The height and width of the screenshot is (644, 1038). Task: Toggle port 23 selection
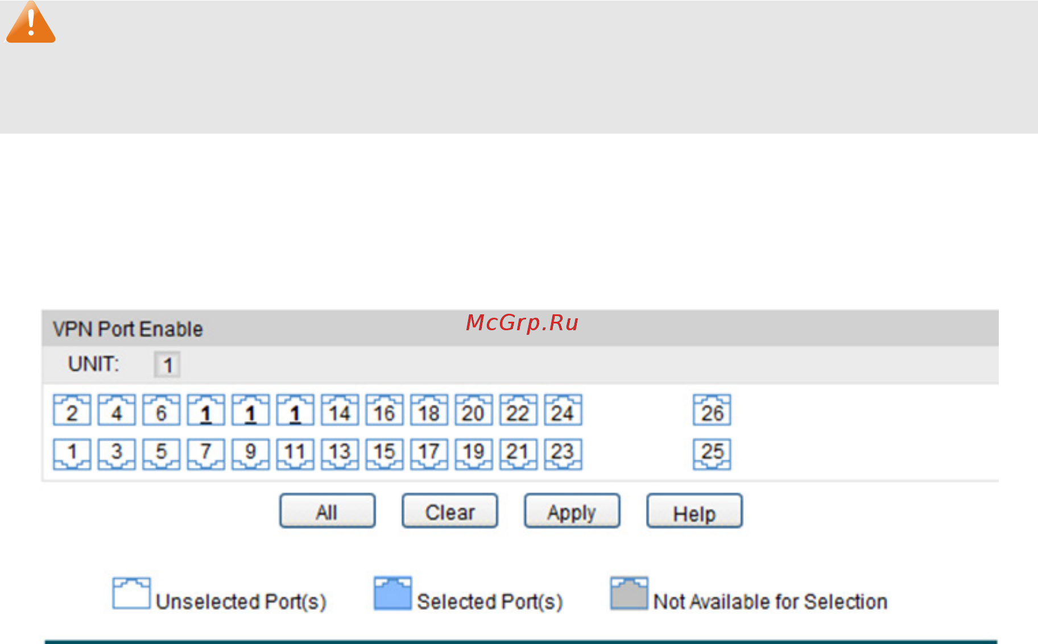coord(563,454)
